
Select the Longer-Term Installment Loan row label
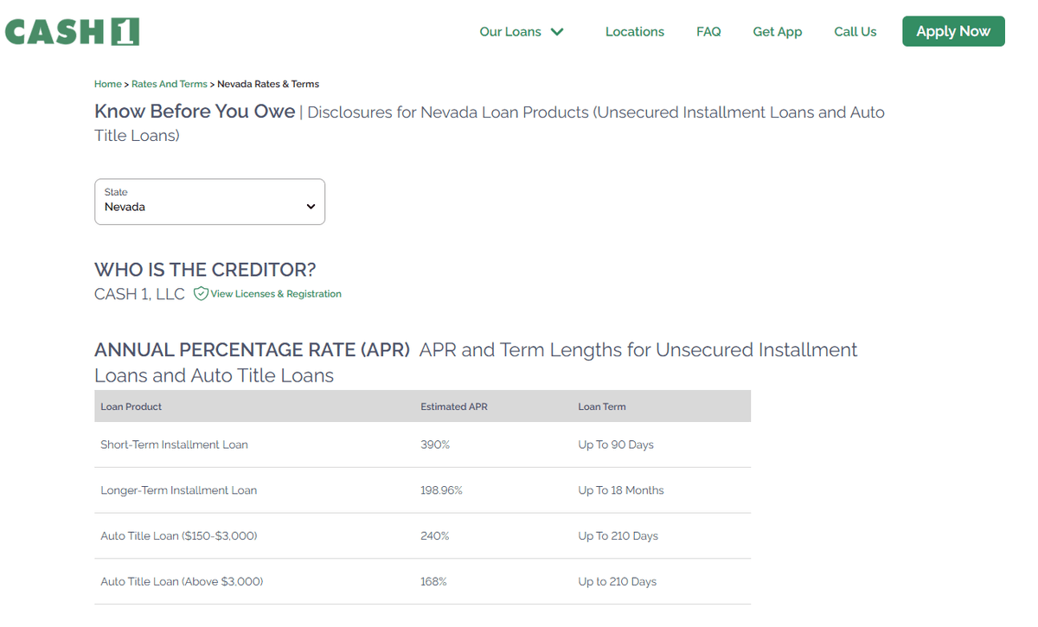click(178, 490)
